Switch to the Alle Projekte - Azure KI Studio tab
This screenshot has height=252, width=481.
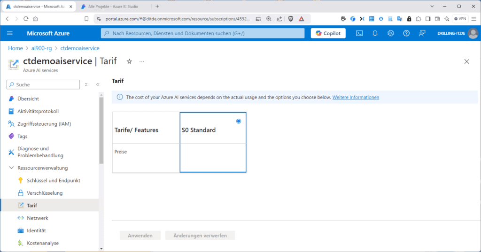[x=113, y=7]
